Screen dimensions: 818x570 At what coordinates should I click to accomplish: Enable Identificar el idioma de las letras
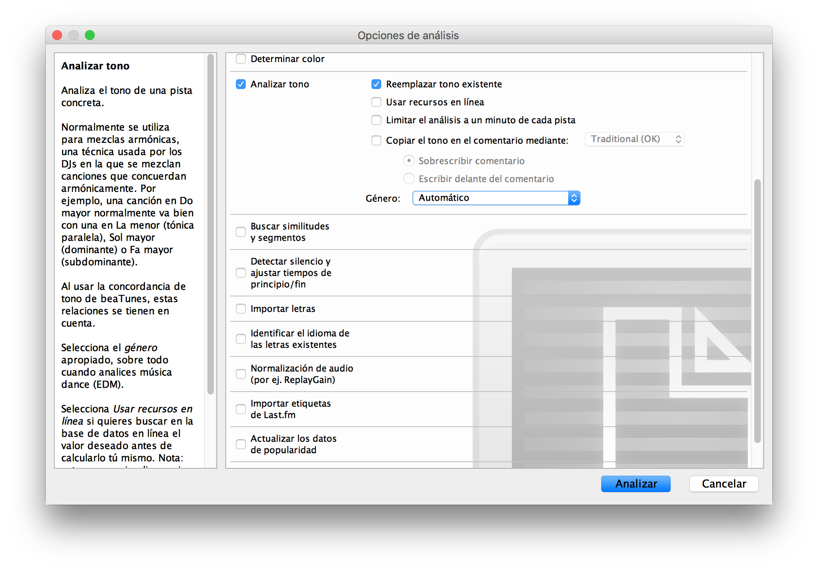pyautogui.click(x=241, y=339)
